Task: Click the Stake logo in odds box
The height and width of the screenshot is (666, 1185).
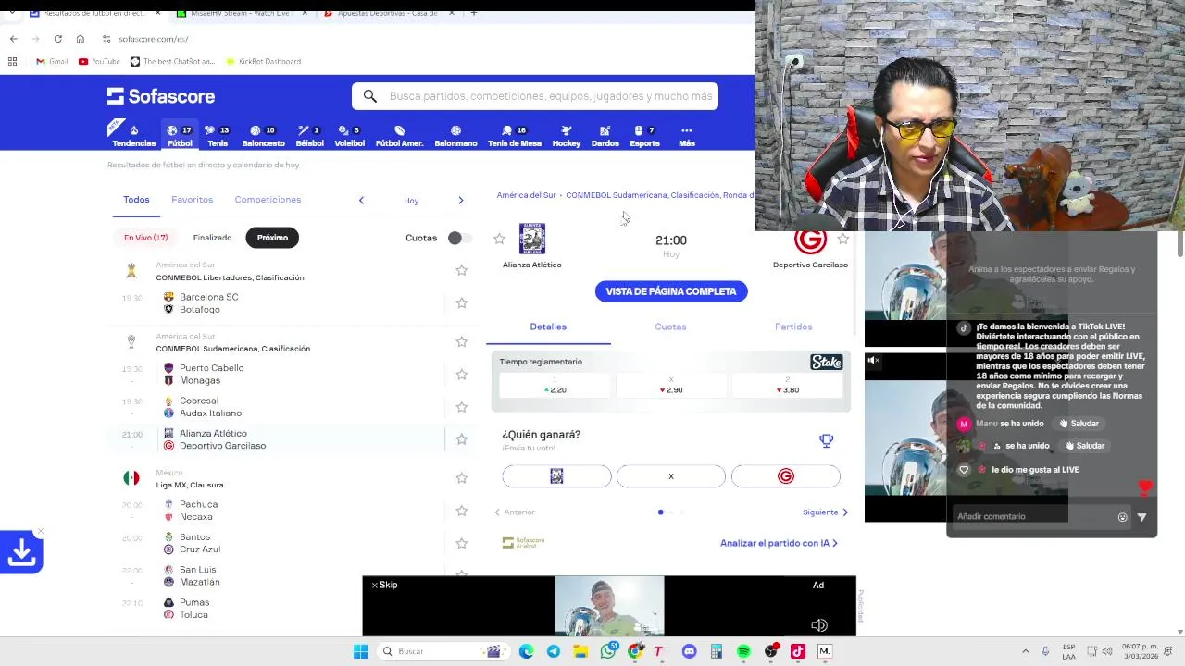Action: (826, 363)
